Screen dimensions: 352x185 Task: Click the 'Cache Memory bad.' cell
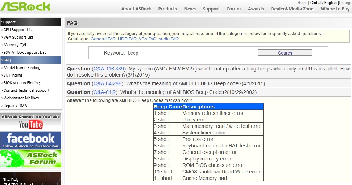223,178
